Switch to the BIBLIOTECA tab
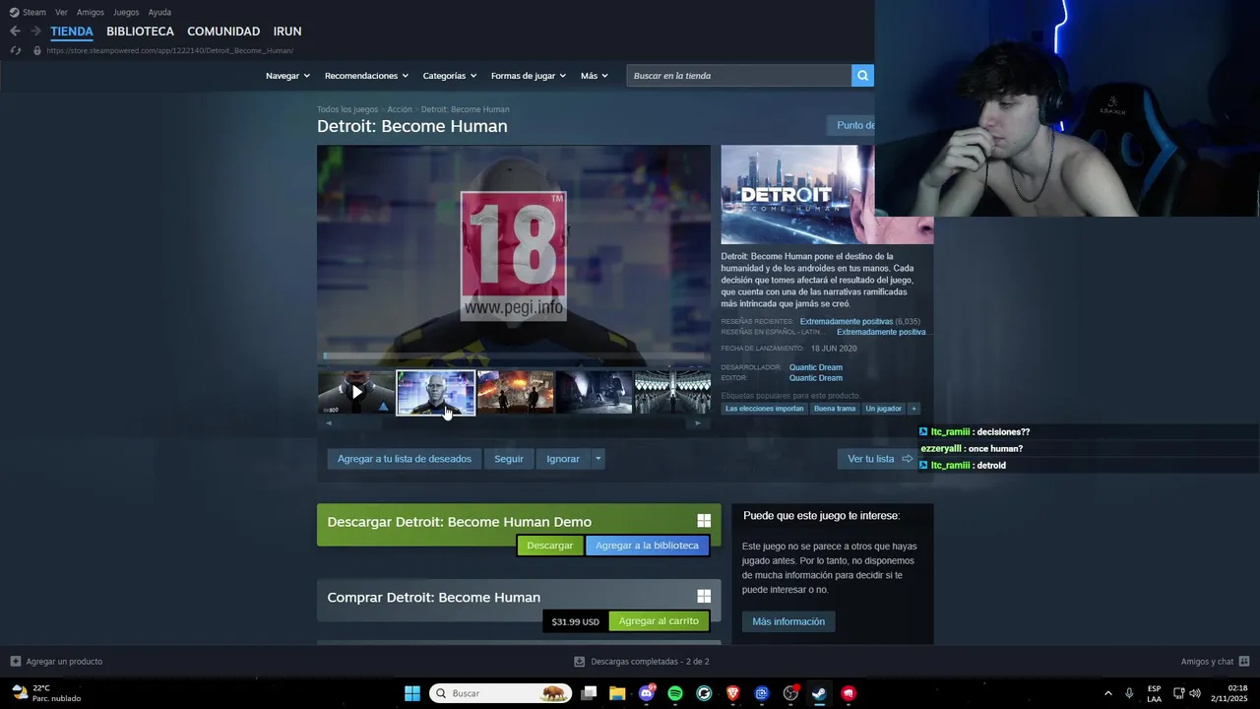The width and height of the screenshot is (1260, 709). pyautogui.click(x=140, y=32)
